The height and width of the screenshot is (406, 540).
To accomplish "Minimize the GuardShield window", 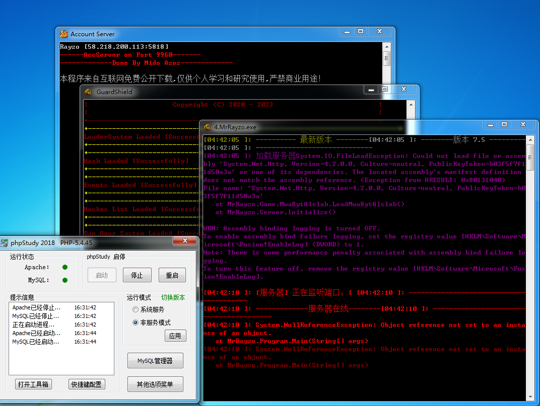I will coord(371,90).
